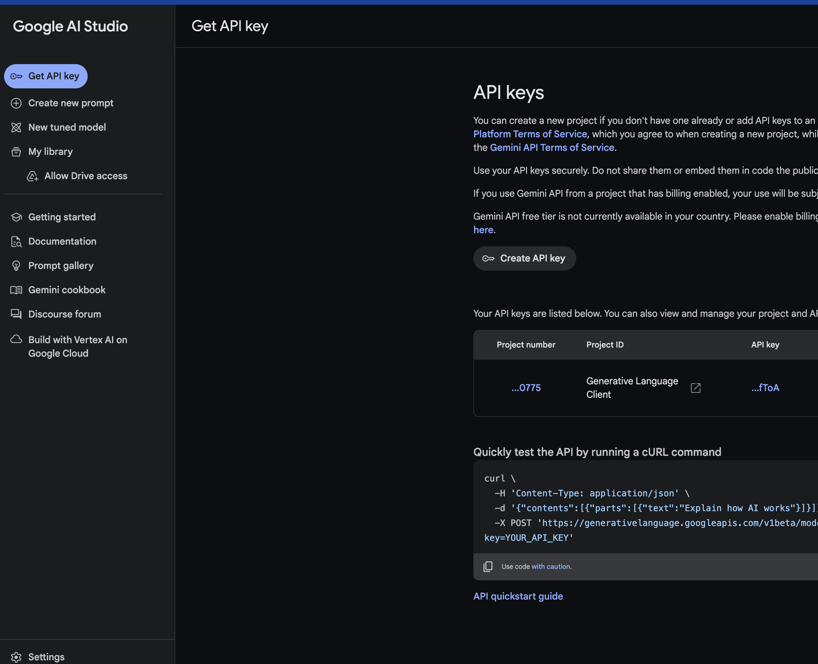Open Create new prompt
Screen dimensions: 818x664
71,103
